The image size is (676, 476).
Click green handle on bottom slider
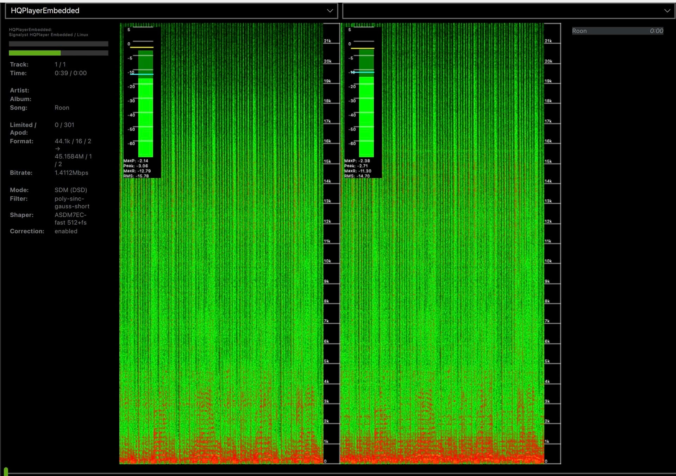(x=6, y=472)
